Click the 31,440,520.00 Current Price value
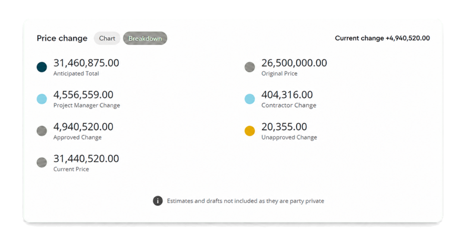The width and height of the screenshot is (466, 245). (x=86, y=159)
